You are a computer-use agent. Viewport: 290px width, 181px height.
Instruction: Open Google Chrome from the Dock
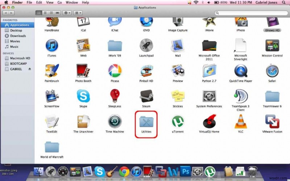[124, 172]
